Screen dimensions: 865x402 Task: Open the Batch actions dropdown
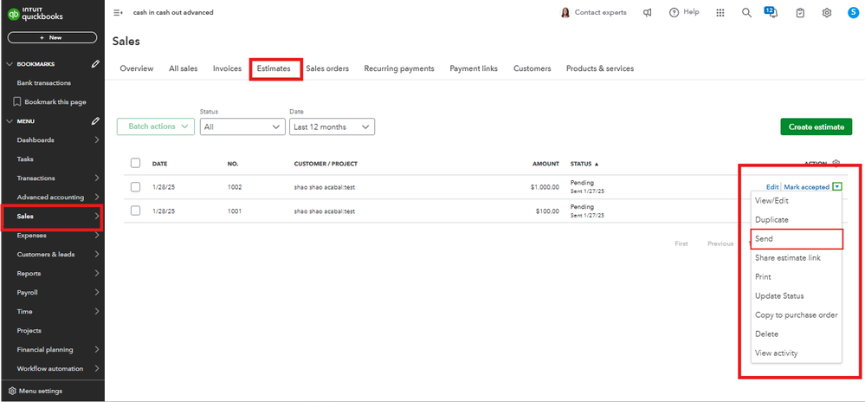pos(156,126)
